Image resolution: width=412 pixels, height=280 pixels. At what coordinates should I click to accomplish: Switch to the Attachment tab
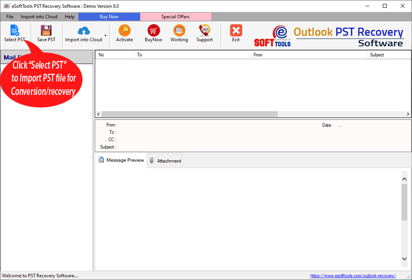click(x=165, y=160)
